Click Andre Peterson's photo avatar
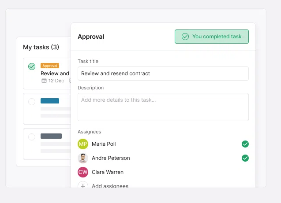281x203 pixels. click(x=83, y=158)
